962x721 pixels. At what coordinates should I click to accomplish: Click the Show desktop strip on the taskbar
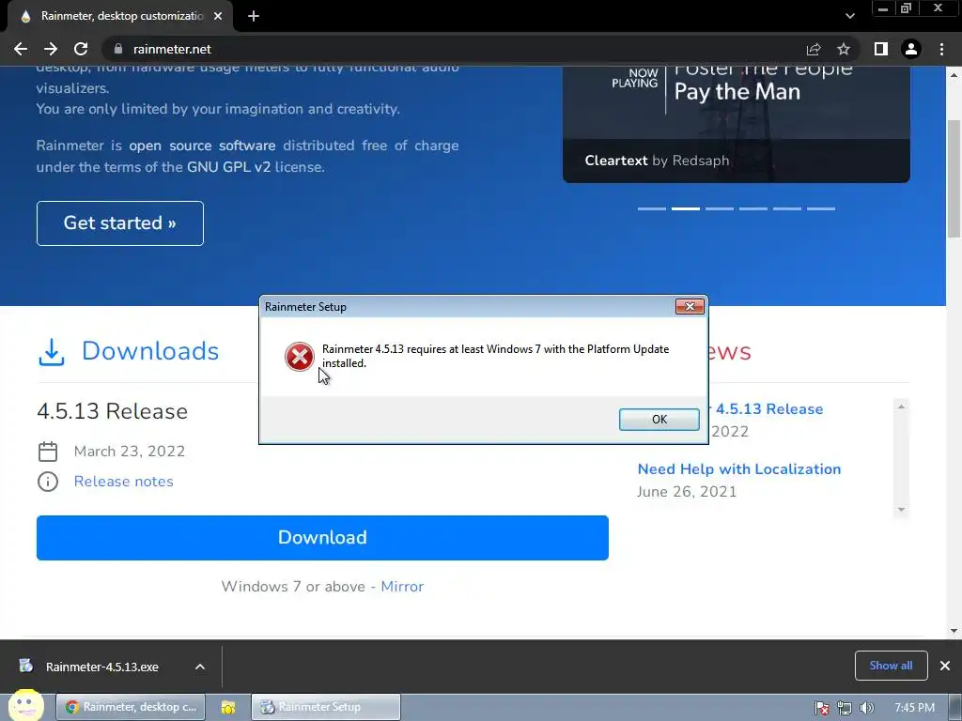point(955,708)
